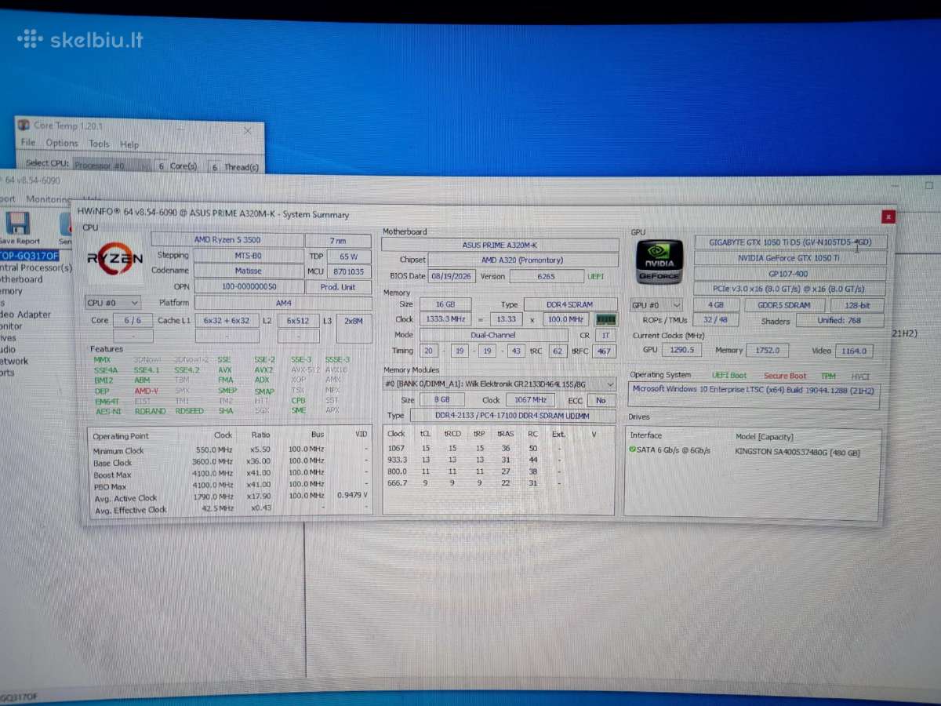Click the 6x512 L2 cache field
Viewport: 941px width, 706px height.
pos(298,321)
